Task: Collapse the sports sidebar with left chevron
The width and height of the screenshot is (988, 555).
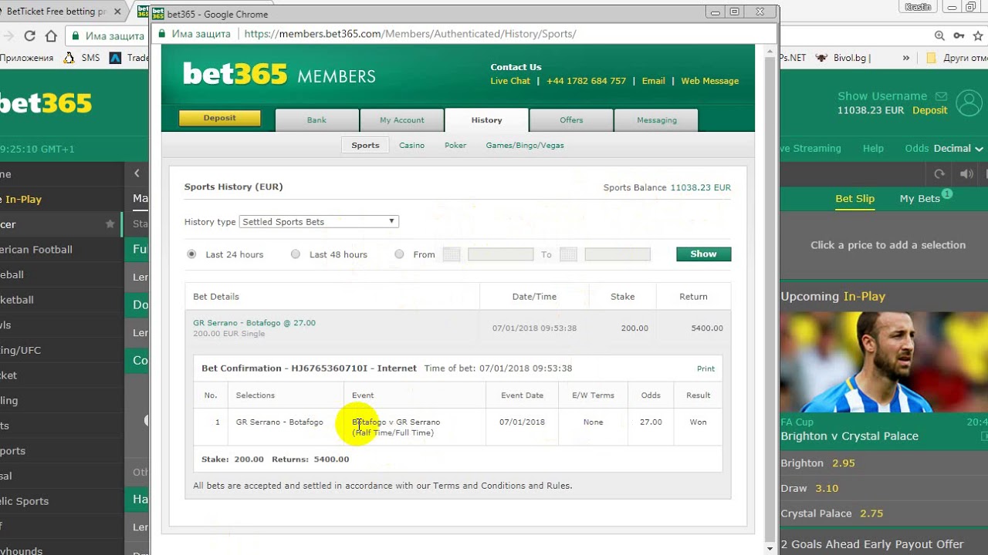Action: click(x=137, y=173)
